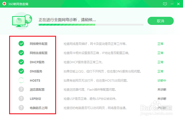The width and height of the screenshot is (183, 120).
Task: Click the loading spinner beside HOSTS
Action: click(21, 80)
